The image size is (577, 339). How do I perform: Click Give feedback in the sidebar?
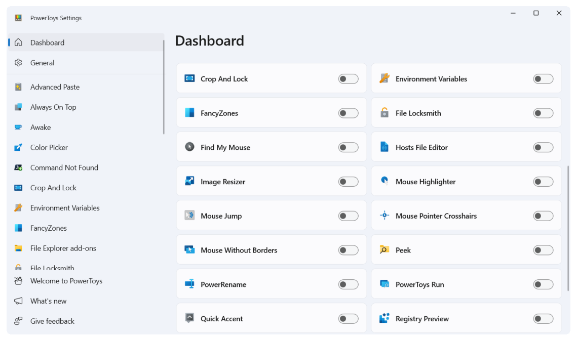click(52, 321)
